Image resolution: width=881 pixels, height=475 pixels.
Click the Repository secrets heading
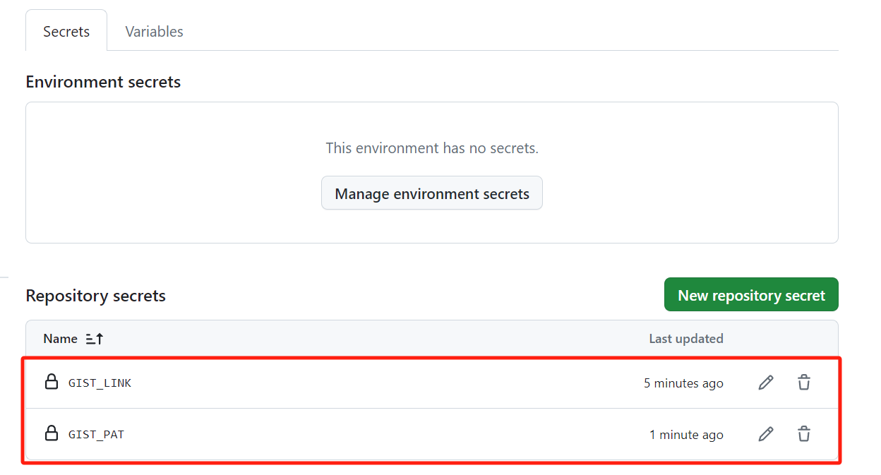point(95,296)
